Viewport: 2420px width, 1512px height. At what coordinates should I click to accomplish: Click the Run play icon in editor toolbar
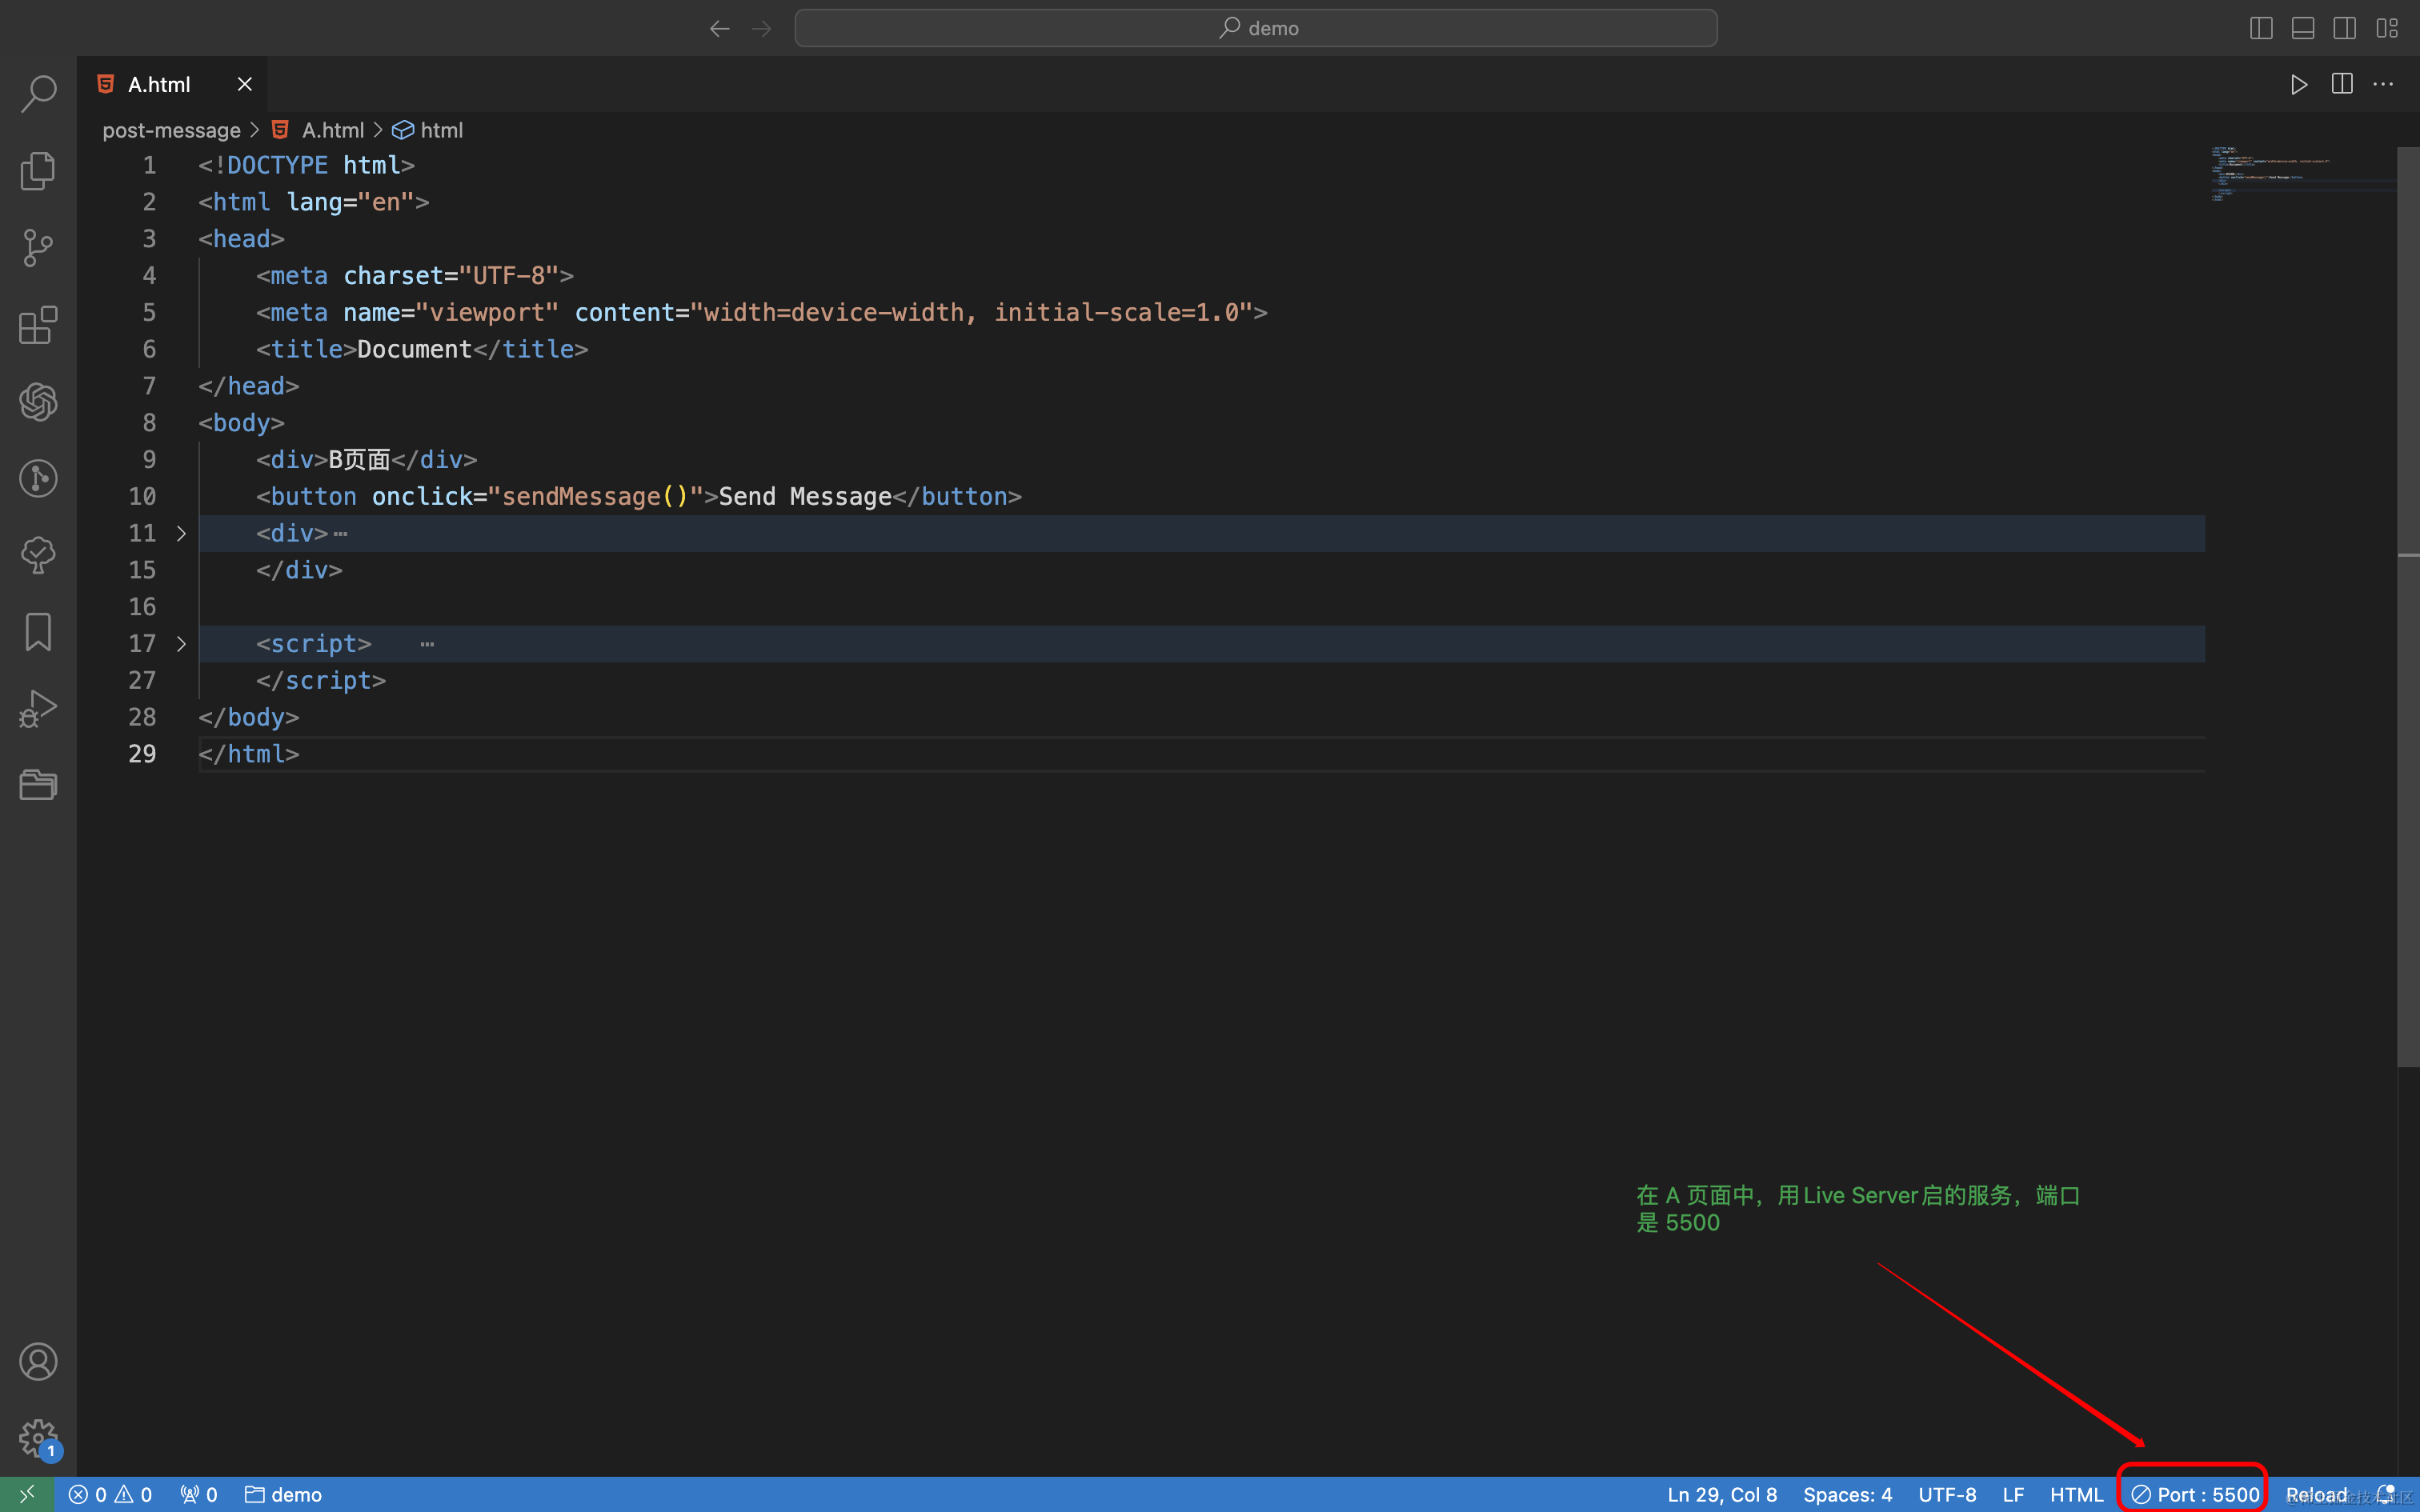(x=2299, y=84)
